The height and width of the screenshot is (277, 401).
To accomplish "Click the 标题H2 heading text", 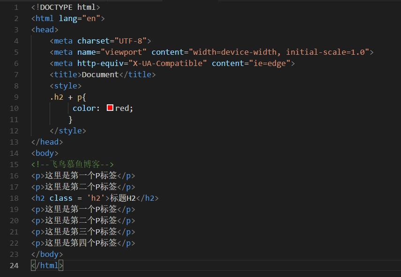I will pos(122,198).
